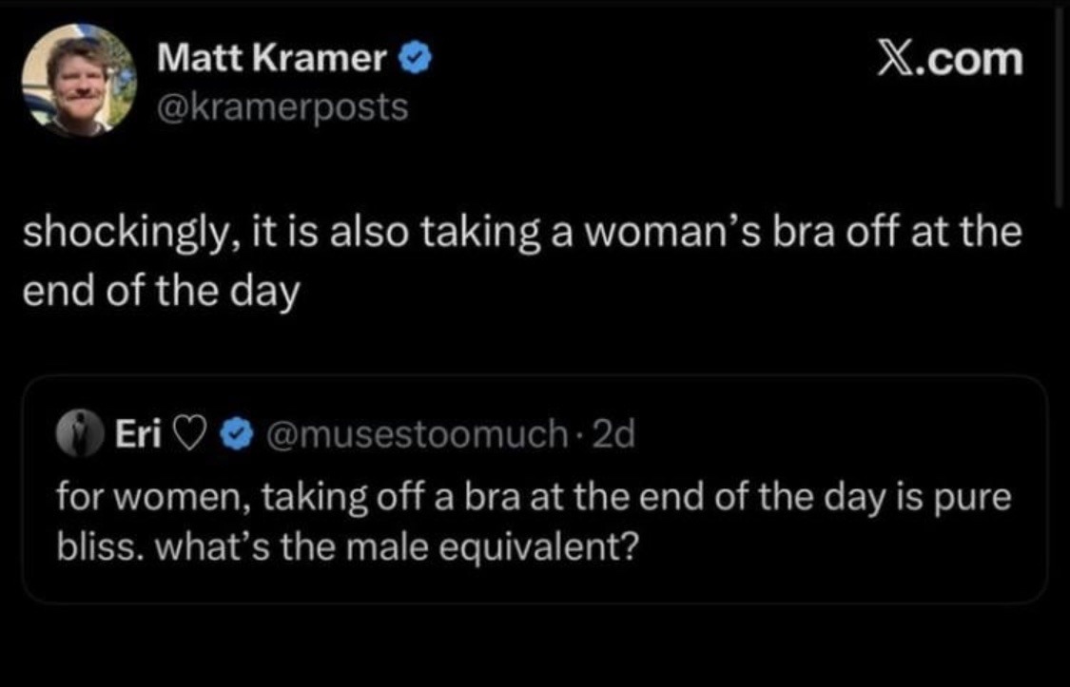Click Matt Kramer's blue verified badge
Screen dimensions: 1070x687
(418, 60)
